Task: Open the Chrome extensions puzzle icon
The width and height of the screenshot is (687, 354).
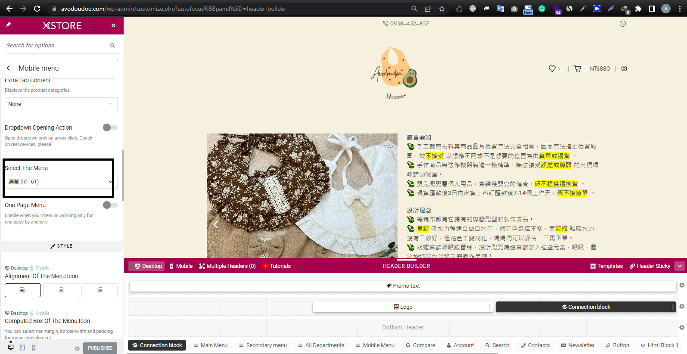Action: pos(638,9)
